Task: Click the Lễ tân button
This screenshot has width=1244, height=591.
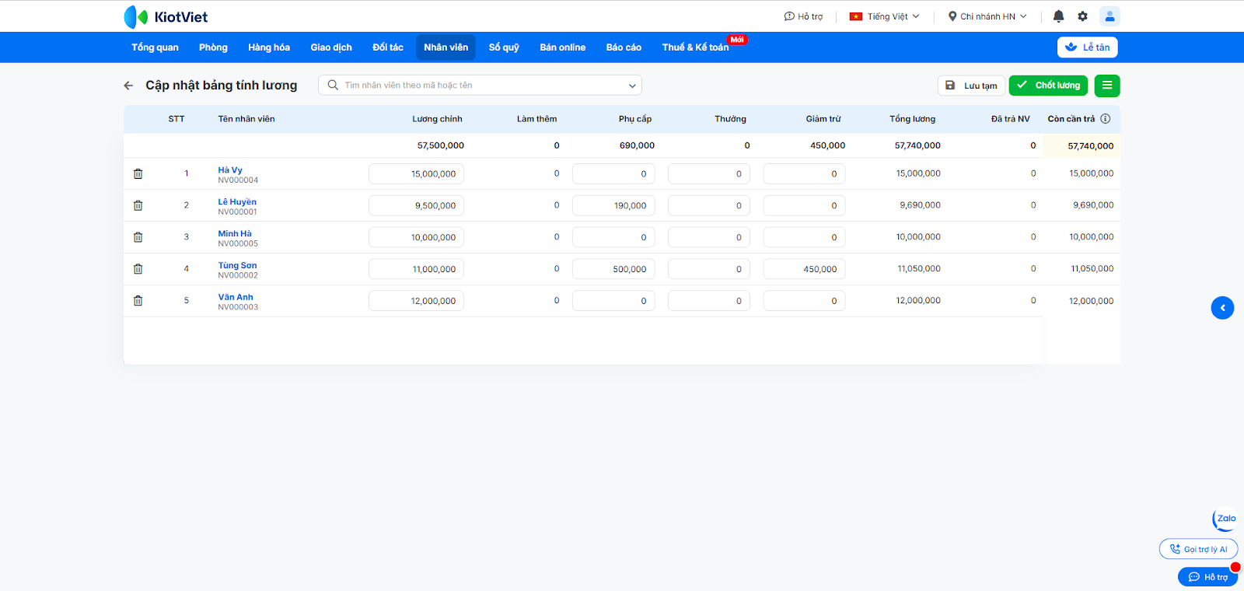Action: click(x=1087, y=47)
